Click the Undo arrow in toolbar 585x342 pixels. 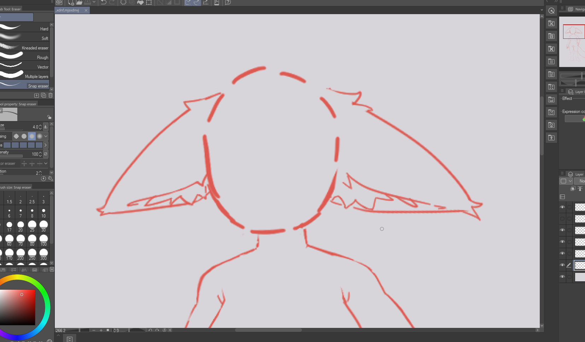103,2
